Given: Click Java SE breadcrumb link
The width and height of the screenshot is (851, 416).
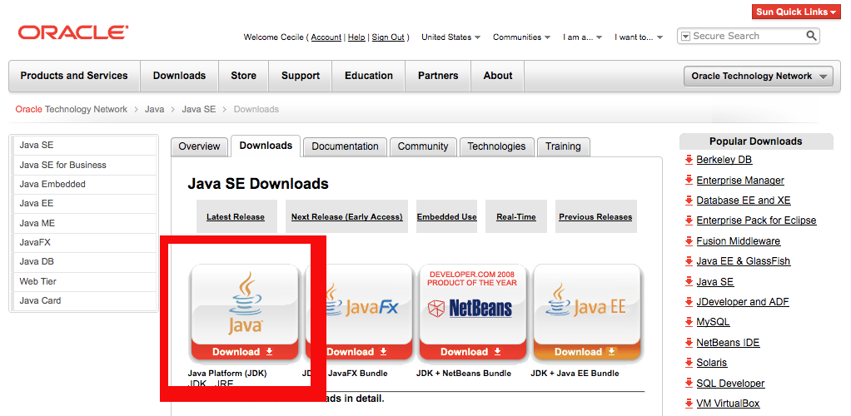Looking at the screenshot, I should [199, 109].
